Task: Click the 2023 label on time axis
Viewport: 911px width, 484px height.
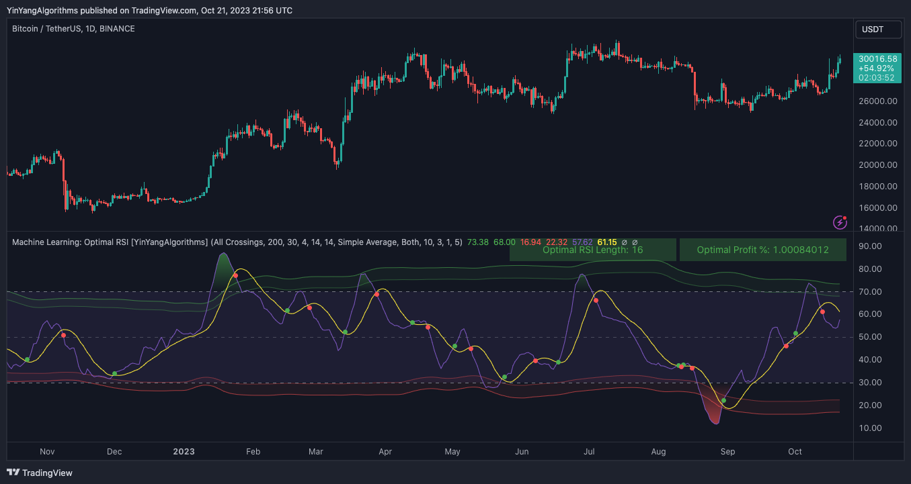Action: 184,452
